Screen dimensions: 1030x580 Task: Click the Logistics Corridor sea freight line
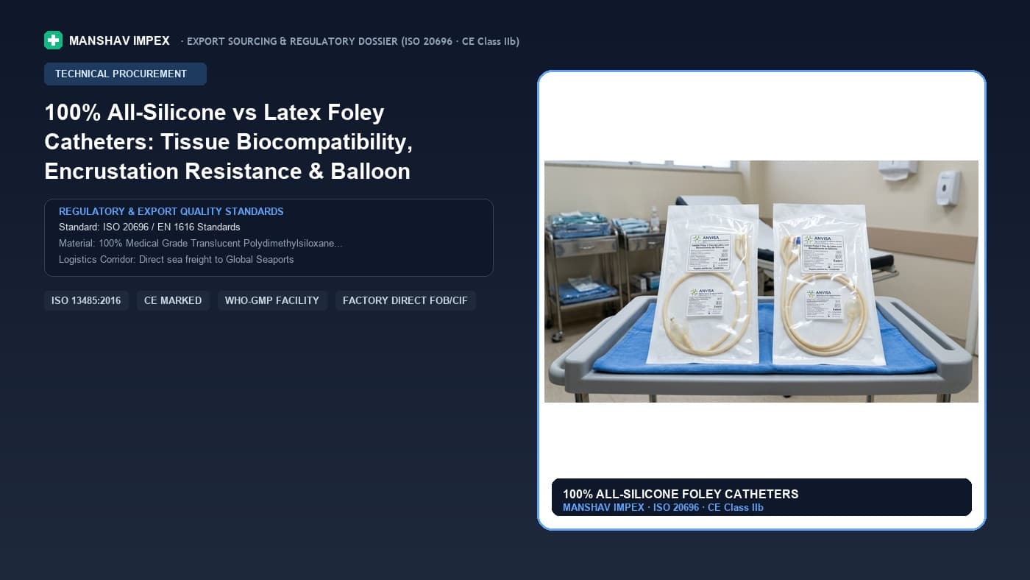[177, 259]
